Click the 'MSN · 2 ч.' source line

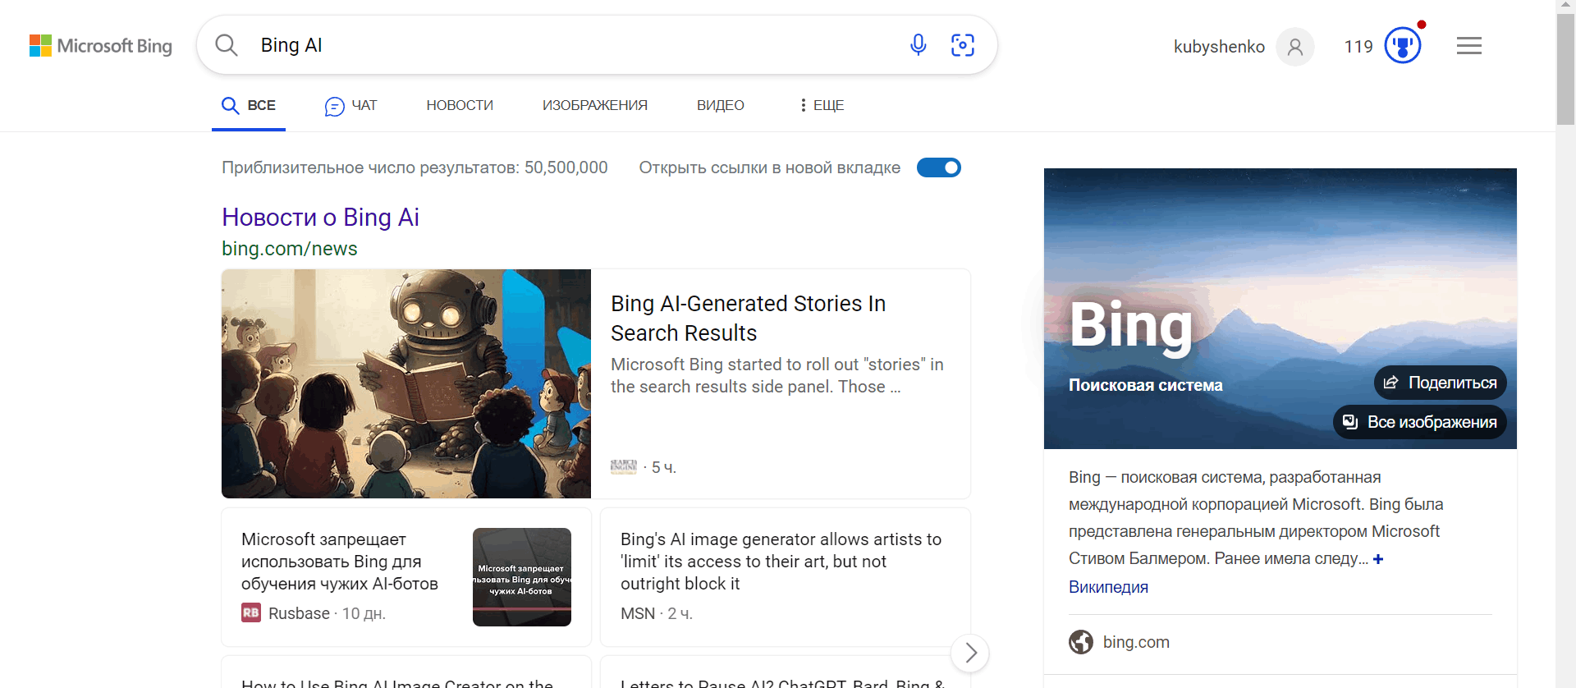point(657,613)
